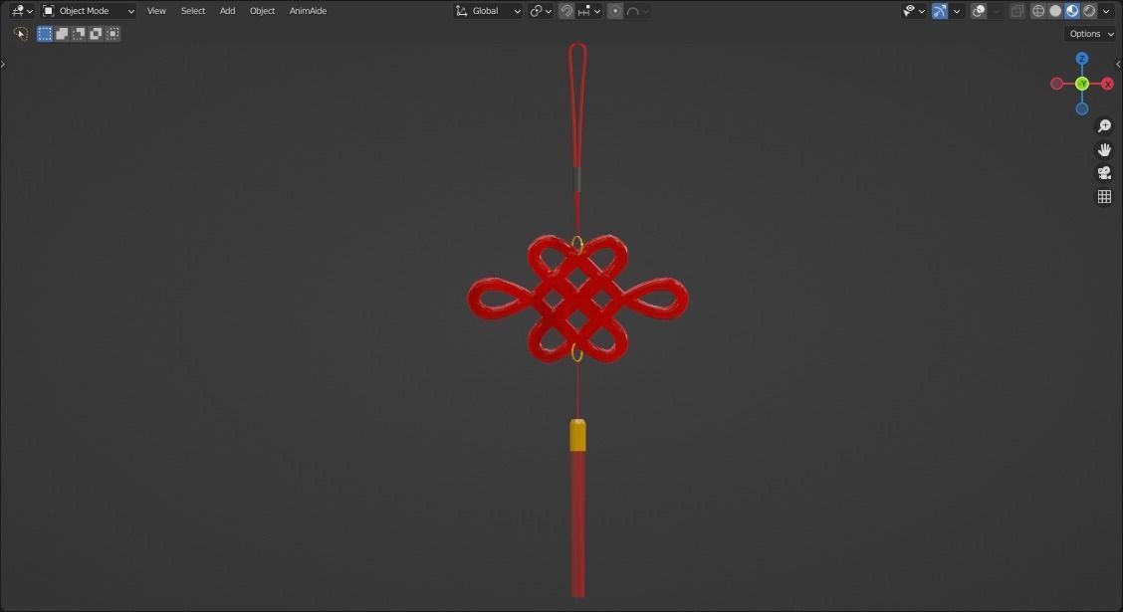This screenshot has height=612, width=1123.
Task: Toggle perspective/orthographic grid icon
Action: 1104,196
